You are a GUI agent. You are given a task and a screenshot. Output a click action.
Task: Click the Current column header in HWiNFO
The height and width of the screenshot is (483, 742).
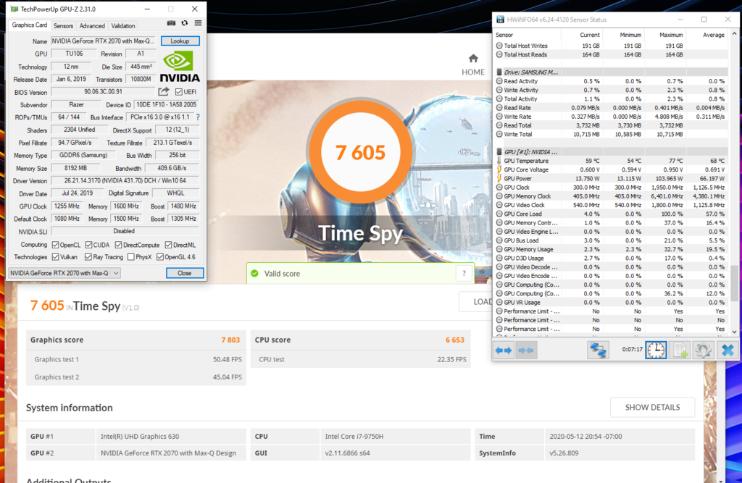click(x=590, y=35)
